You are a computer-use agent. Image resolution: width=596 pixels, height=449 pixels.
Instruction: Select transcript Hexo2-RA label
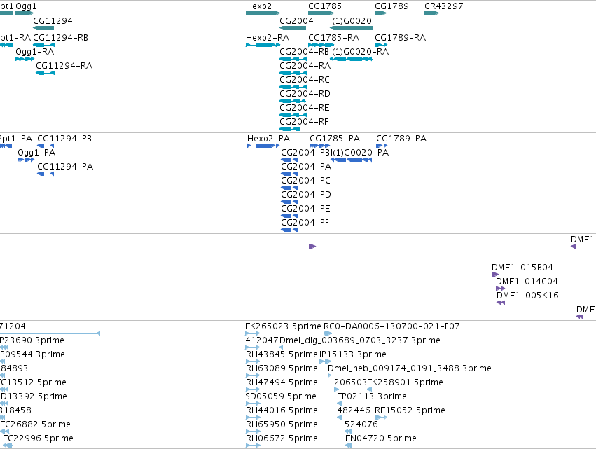point(268,38)
